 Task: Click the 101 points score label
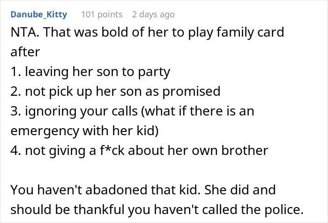point(102,15)
